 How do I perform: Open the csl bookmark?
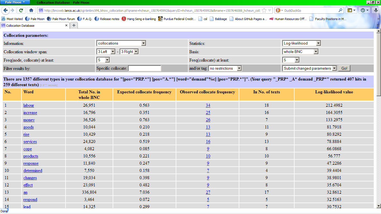point(203,19)
